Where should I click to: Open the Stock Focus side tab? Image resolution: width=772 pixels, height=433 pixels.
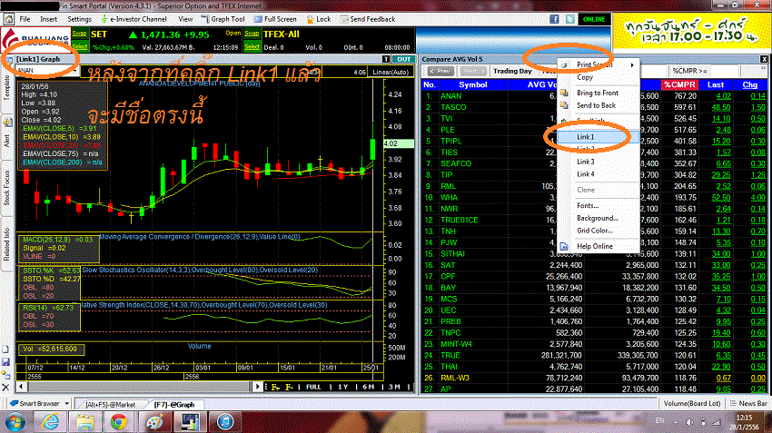7,188
